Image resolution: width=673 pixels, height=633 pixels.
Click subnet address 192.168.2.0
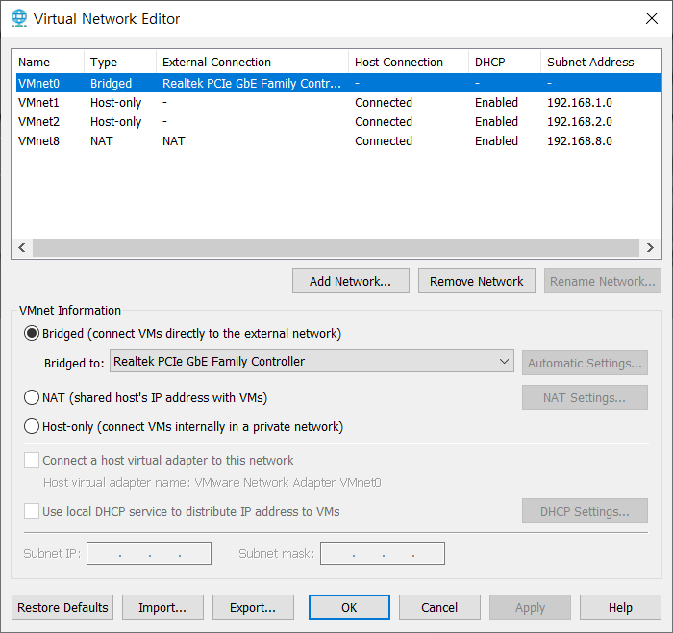tap(580, 121)
